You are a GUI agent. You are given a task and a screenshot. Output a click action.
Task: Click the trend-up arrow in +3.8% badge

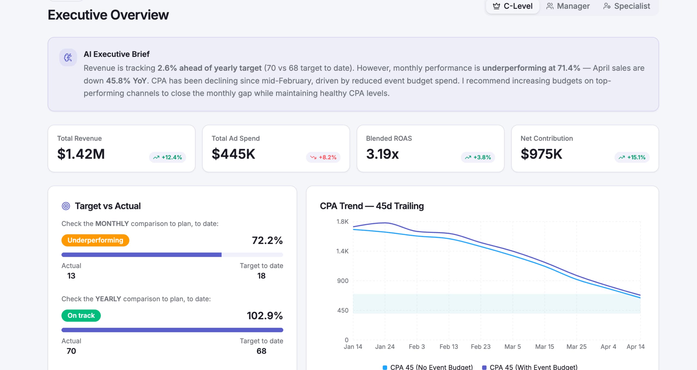468,158
